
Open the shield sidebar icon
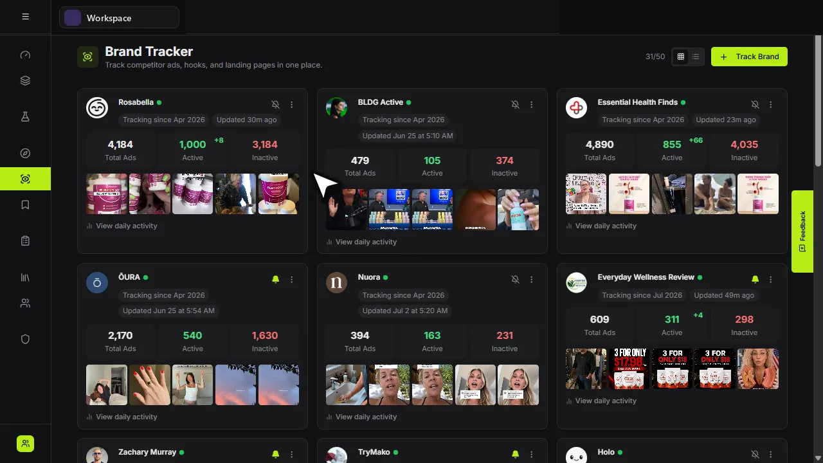point(25,339)
